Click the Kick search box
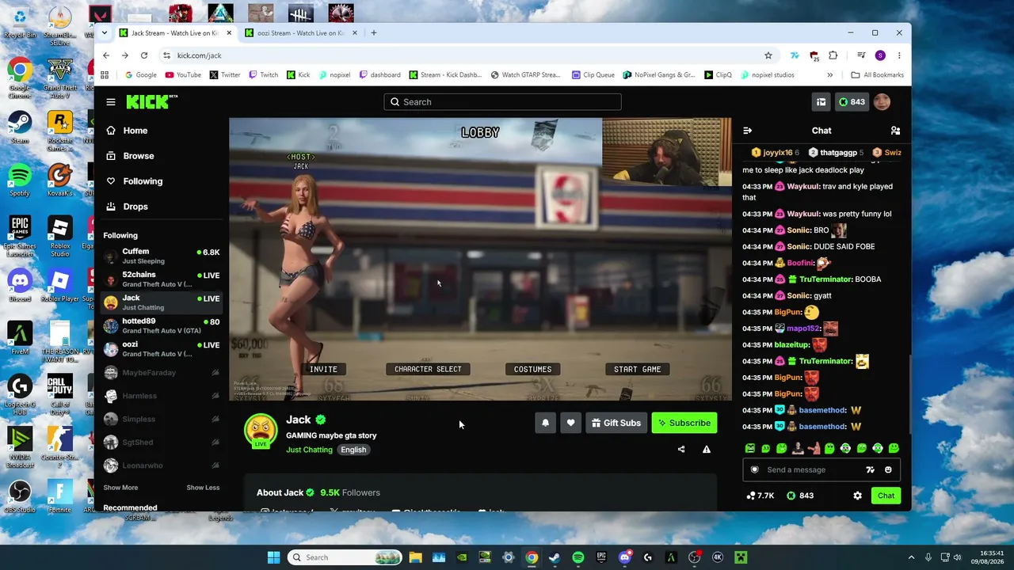This screenshot has height=570, width=1014. pos(502,102)
